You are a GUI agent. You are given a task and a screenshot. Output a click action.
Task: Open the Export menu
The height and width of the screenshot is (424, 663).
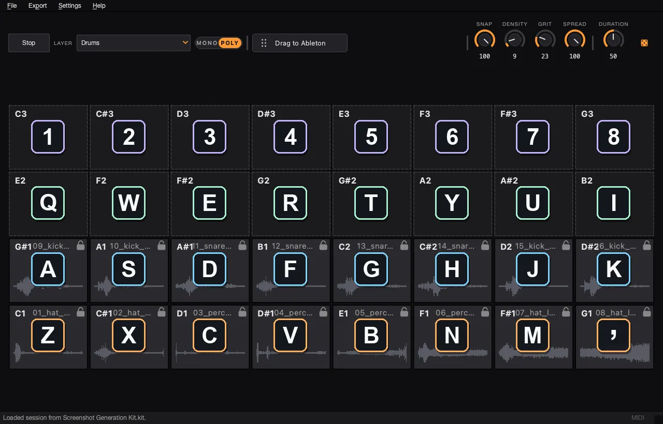[x=38, y=6]
